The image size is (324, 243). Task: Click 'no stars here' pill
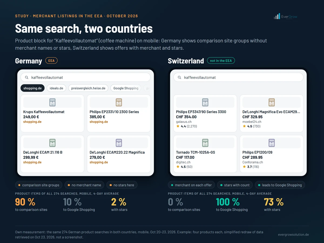[x=122, y=185]
